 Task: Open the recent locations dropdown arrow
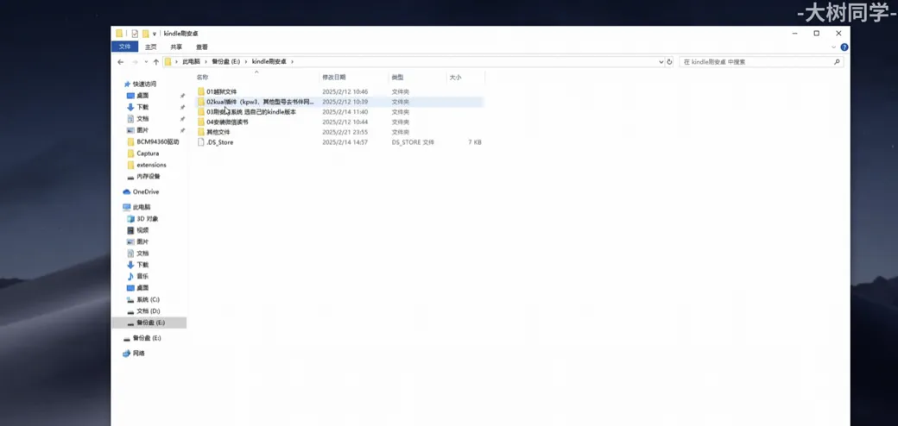[x=146, y=62]
